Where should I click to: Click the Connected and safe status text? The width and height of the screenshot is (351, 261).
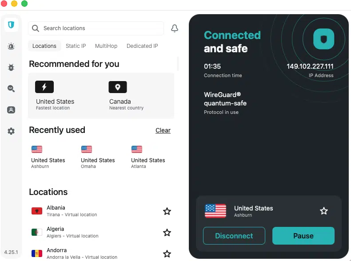(x=232, y=42)
